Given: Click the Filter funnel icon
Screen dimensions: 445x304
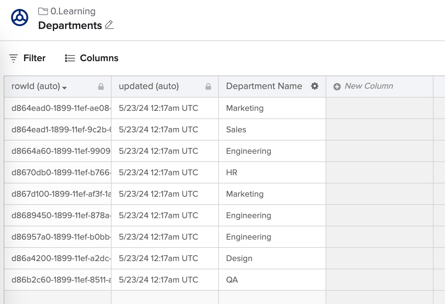Looking at the screenshot, I should point(13,58).
